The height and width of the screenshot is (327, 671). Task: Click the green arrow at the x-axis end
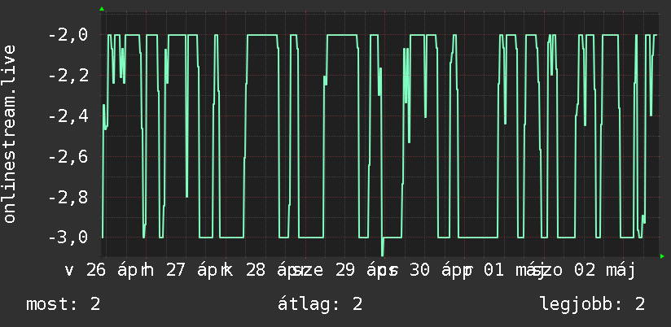[662, 256]
